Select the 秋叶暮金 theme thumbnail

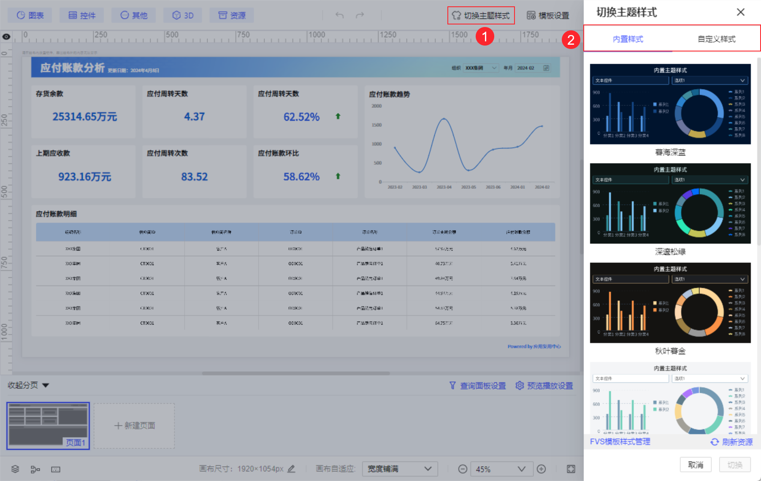670,303
